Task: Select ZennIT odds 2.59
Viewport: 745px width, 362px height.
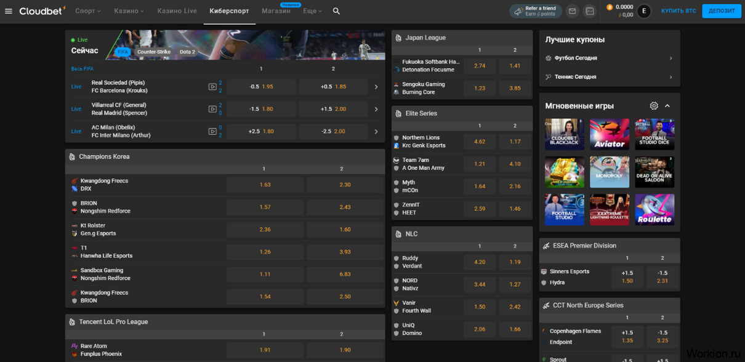Action: pos(480,209)
